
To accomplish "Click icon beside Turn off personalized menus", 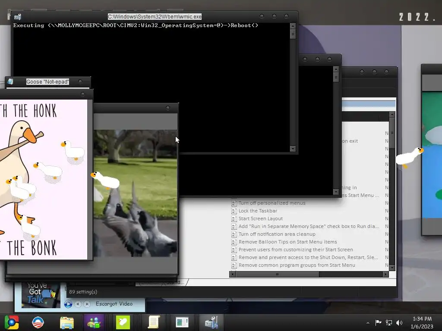I will pos(234,203).
